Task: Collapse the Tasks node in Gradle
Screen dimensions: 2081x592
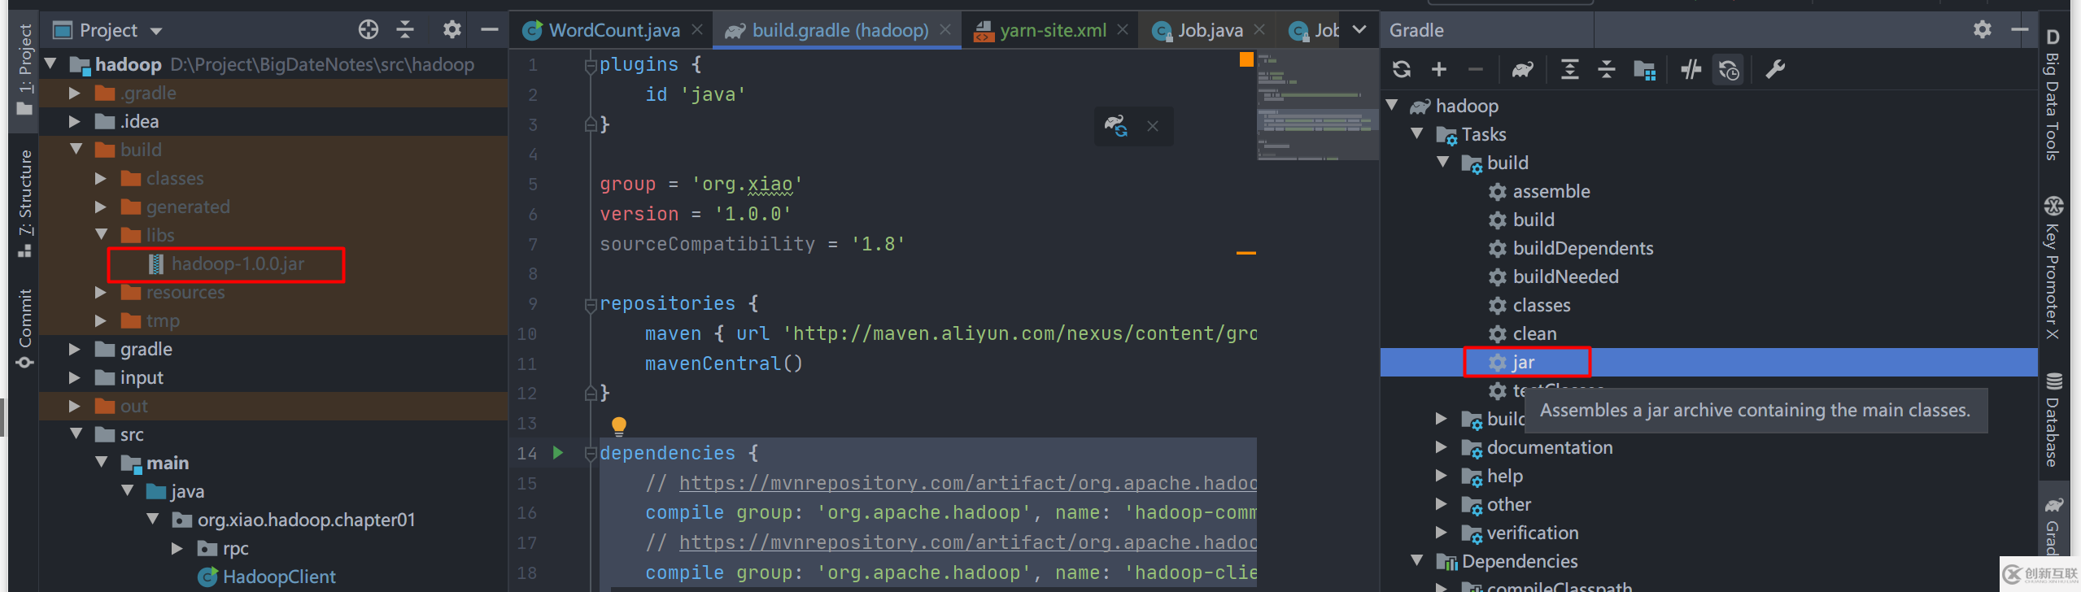Action: pos(1417,133)
